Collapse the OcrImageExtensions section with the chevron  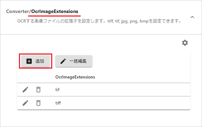tap(192, 17)
